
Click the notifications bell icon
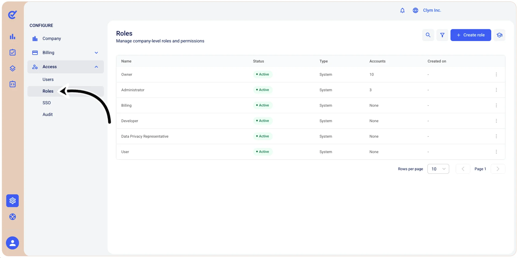[402, 10]
